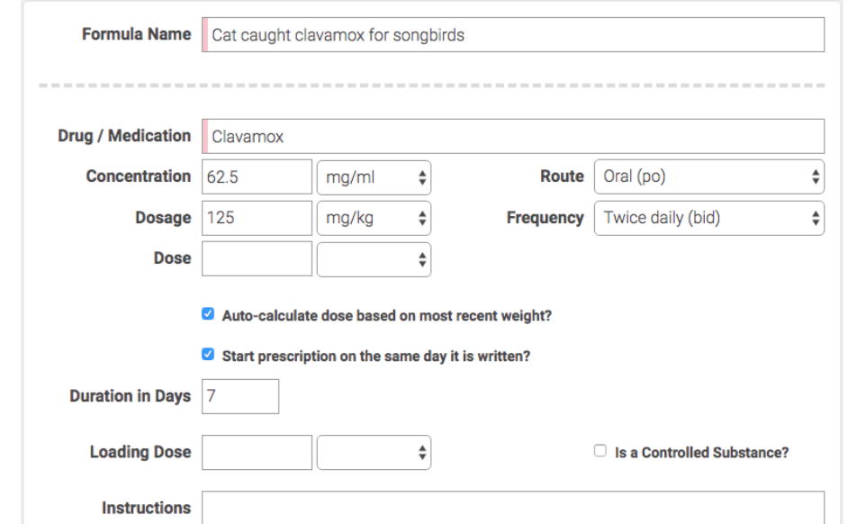Open the Dosage unit dropdown showing mg/kg
The height and width of the screenshot is (524, 848).
(374, 219)
